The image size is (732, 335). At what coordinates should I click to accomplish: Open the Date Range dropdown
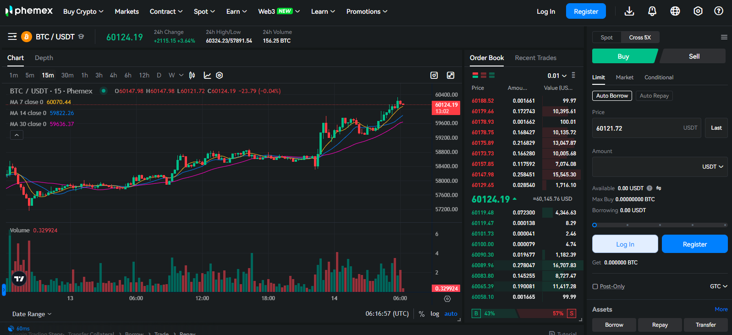tap(32, 314)
